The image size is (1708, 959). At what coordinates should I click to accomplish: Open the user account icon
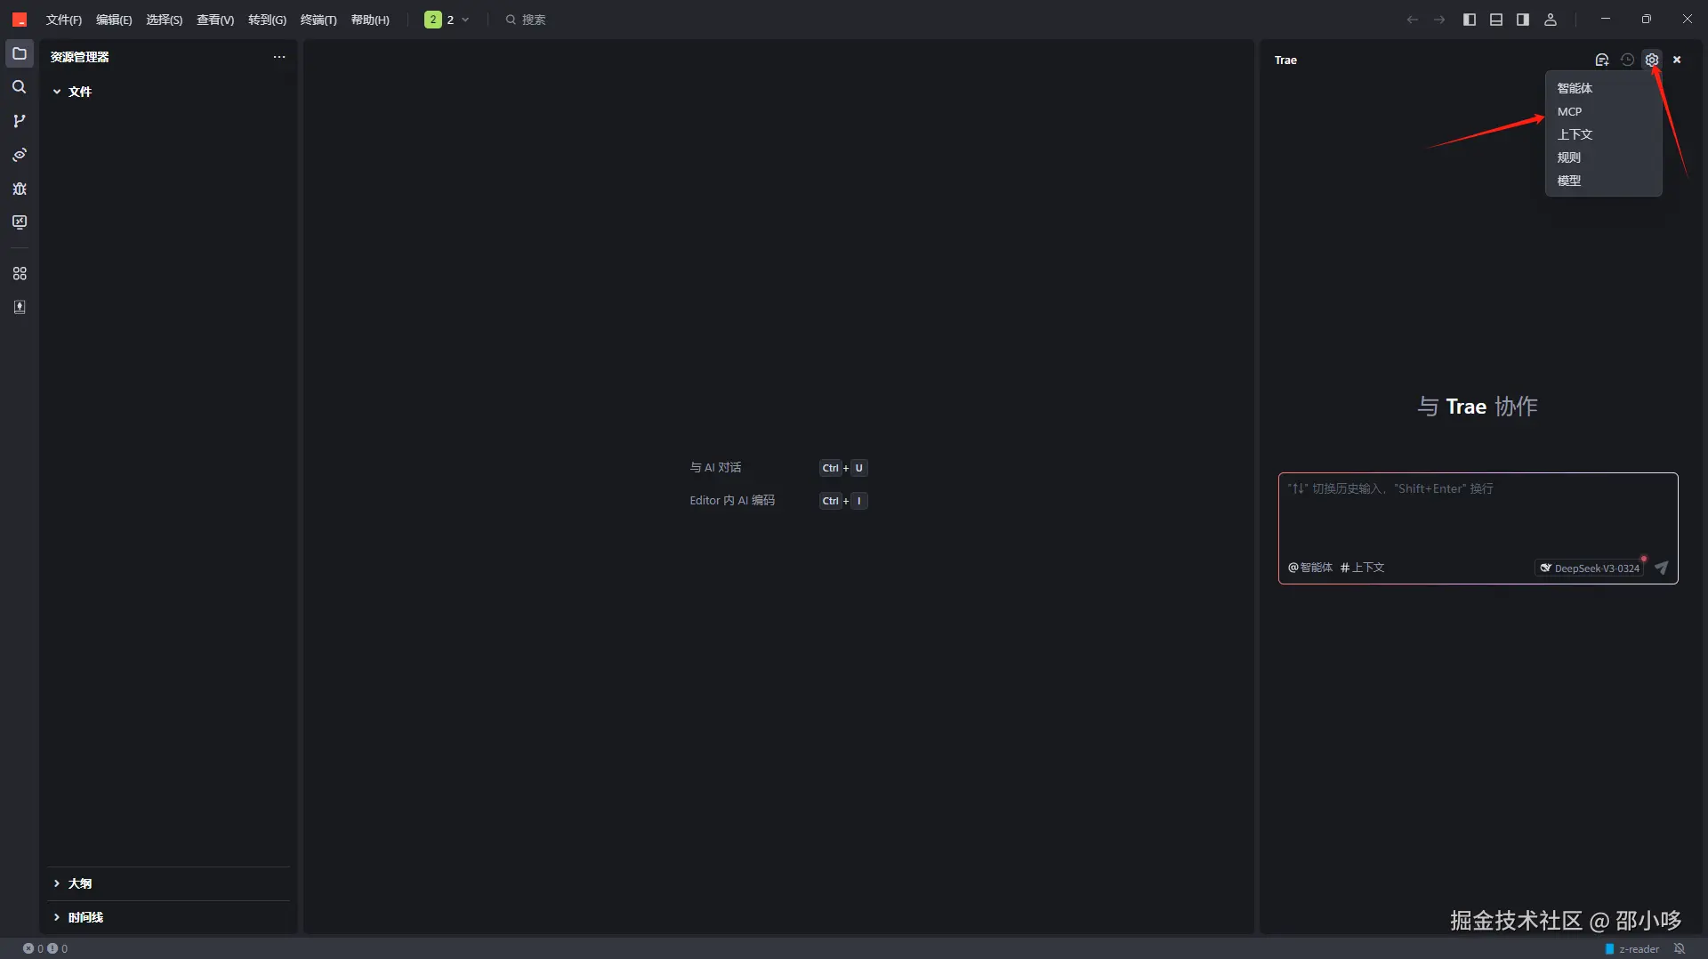(x=1551, y=20)
